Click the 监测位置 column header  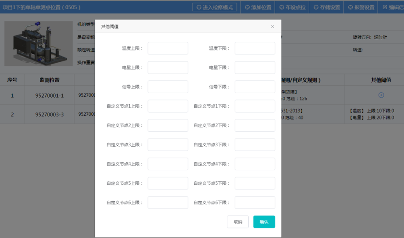pyautogui.click(x=49, y=80)
